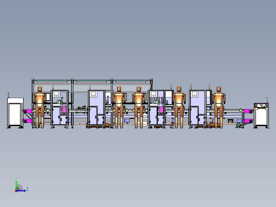Select the middle overhead lamp in the frame
This screenshot has width=276, height=207.
pos(92,81)
